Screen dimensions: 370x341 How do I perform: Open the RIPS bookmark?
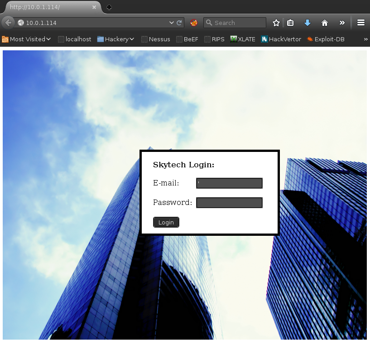[x=214, y=39]
